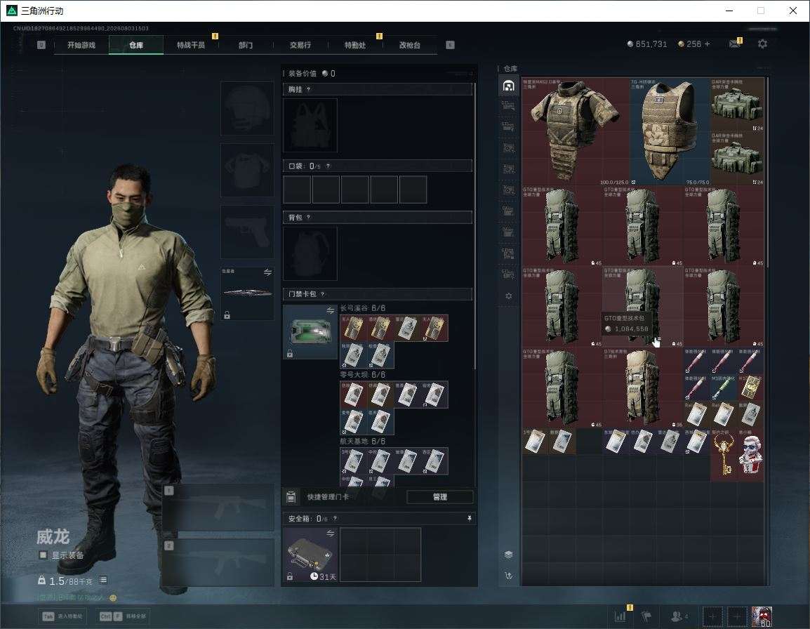The width and height of the screenshot is (810, 629).
Task: Select the TG-H vest with 75.0/75.0 durability
Action: (670, 131)
